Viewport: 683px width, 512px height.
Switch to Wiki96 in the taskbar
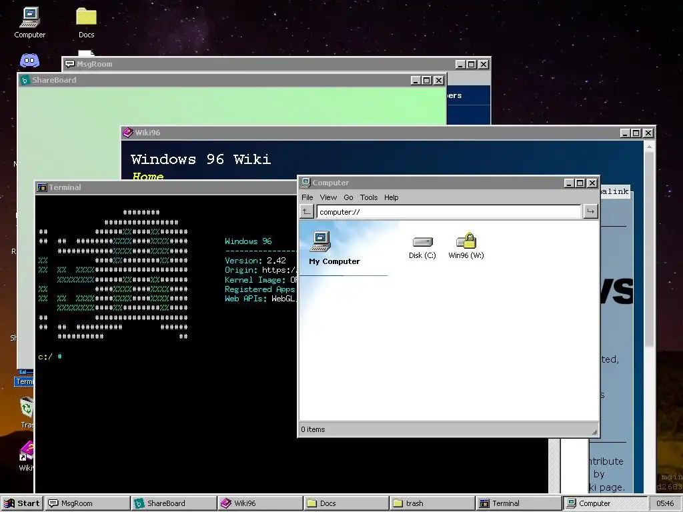(x=260, y=503)
